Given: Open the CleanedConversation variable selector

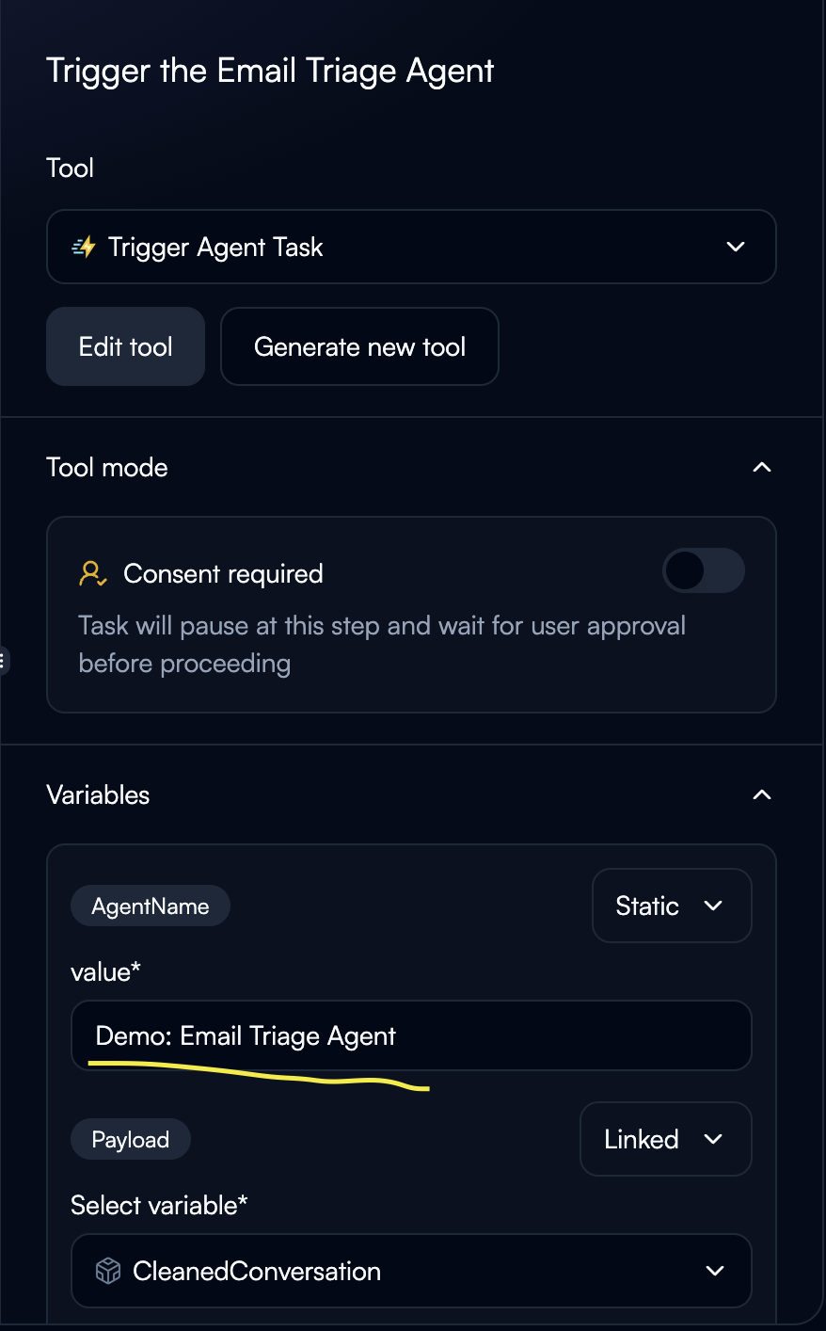Looking at the screenshot, I should click(x=411, y=1270).
